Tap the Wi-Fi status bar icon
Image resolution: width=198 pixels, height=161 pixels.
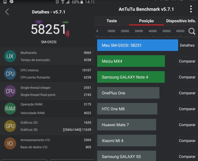pyautogui.click(x=63, y=2)
